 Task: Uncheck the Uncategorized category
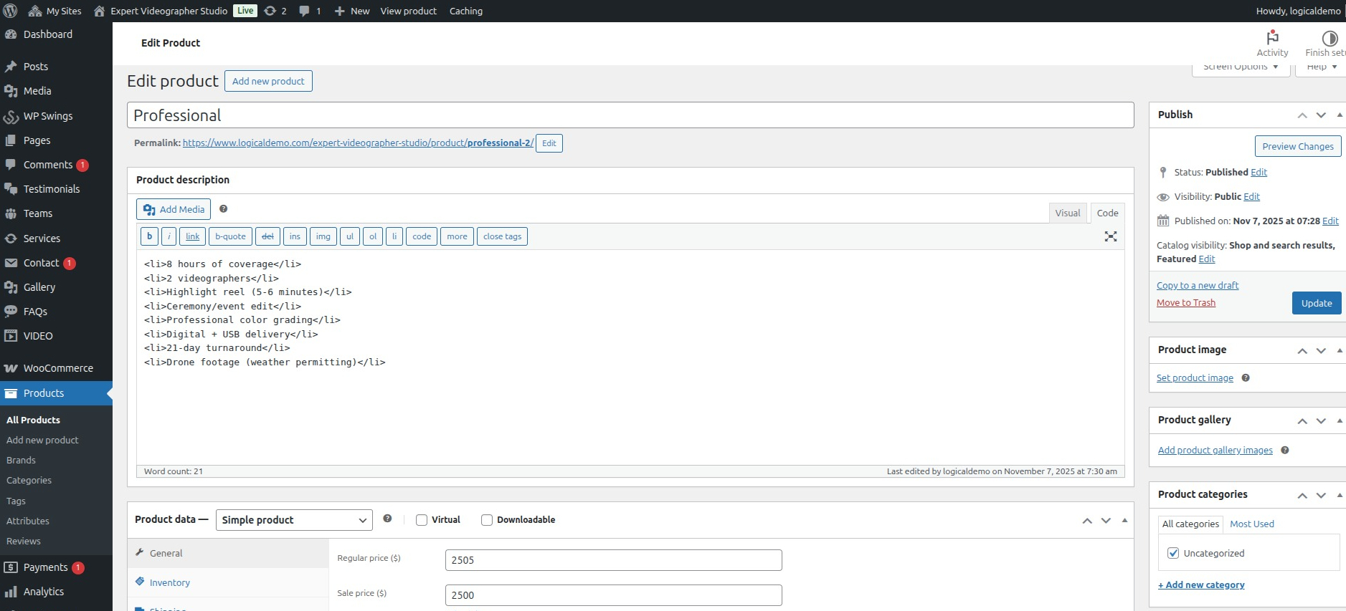[x=1173, y=553]
